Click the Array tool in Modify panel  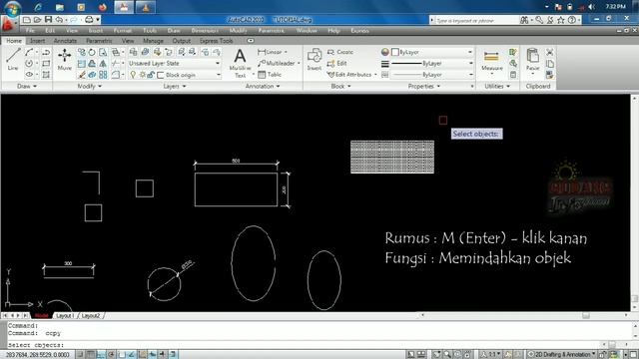pyautogui.click(x=103, y=75)
